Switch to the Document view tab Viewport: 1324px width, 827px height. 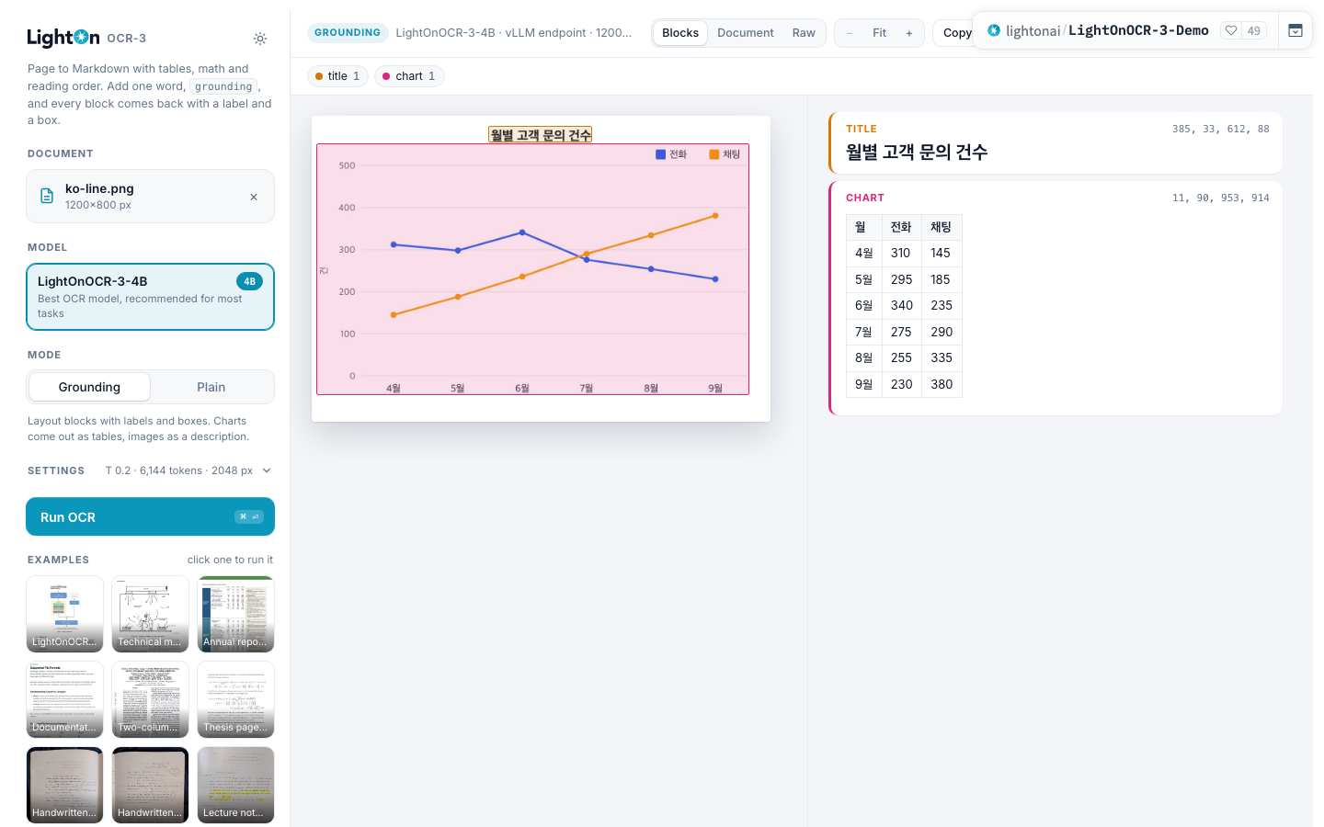pyautogui.click(x=745, y=33)
